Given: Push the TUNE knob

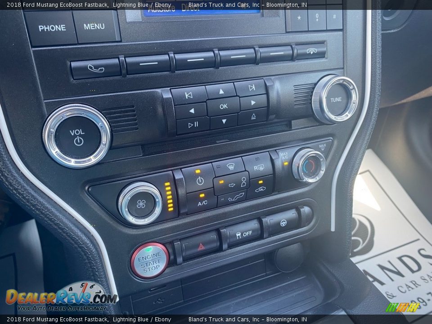Looking at the screenshot, I should click(x=335, y=99).
